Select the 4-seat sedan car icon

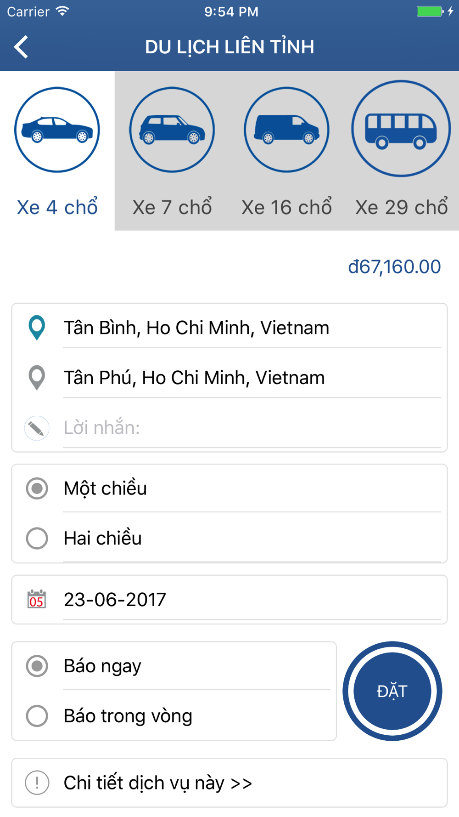click(x=57, y=130)
